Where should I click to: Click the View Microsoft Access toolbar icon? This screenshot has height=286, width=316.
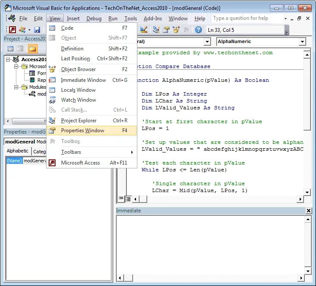click(12, 30)
